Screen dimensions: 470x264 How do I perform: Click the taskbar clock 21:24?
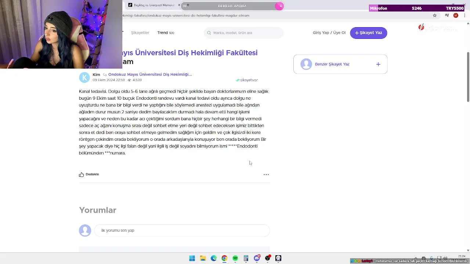(x=462, y=256)
